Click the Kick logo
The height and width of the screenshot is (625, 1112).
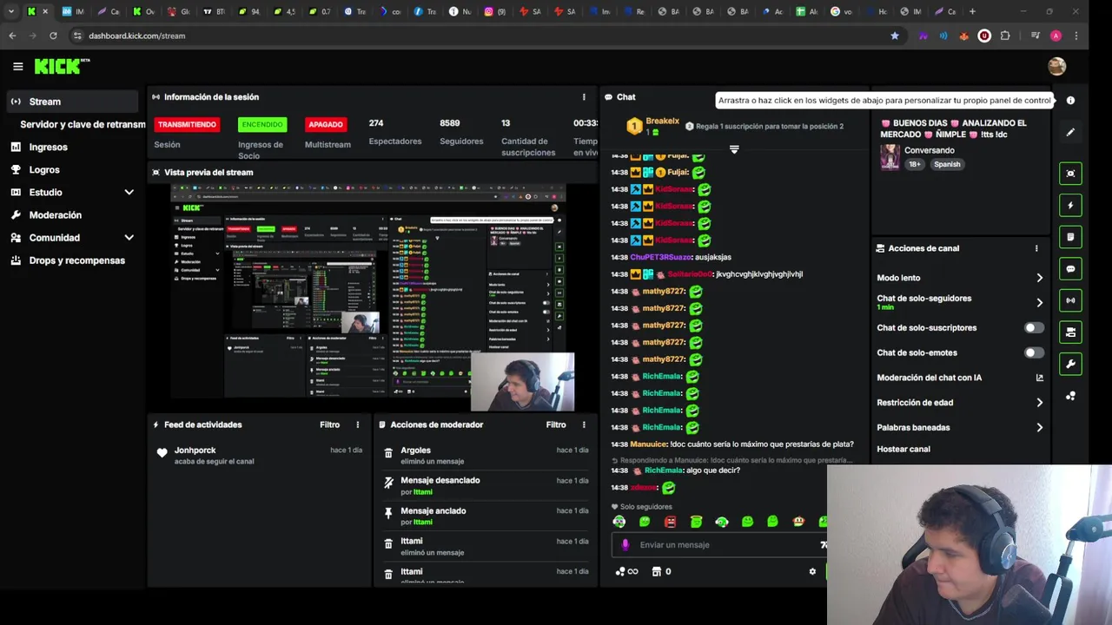[x=61, y=66]
